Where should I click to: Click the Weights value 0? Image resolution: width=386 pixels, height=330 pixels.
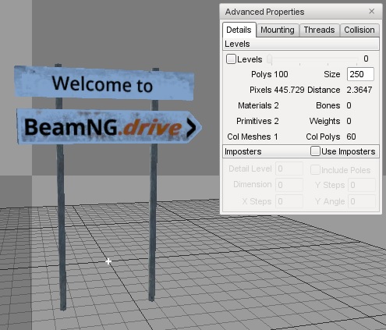pos(349,121)
